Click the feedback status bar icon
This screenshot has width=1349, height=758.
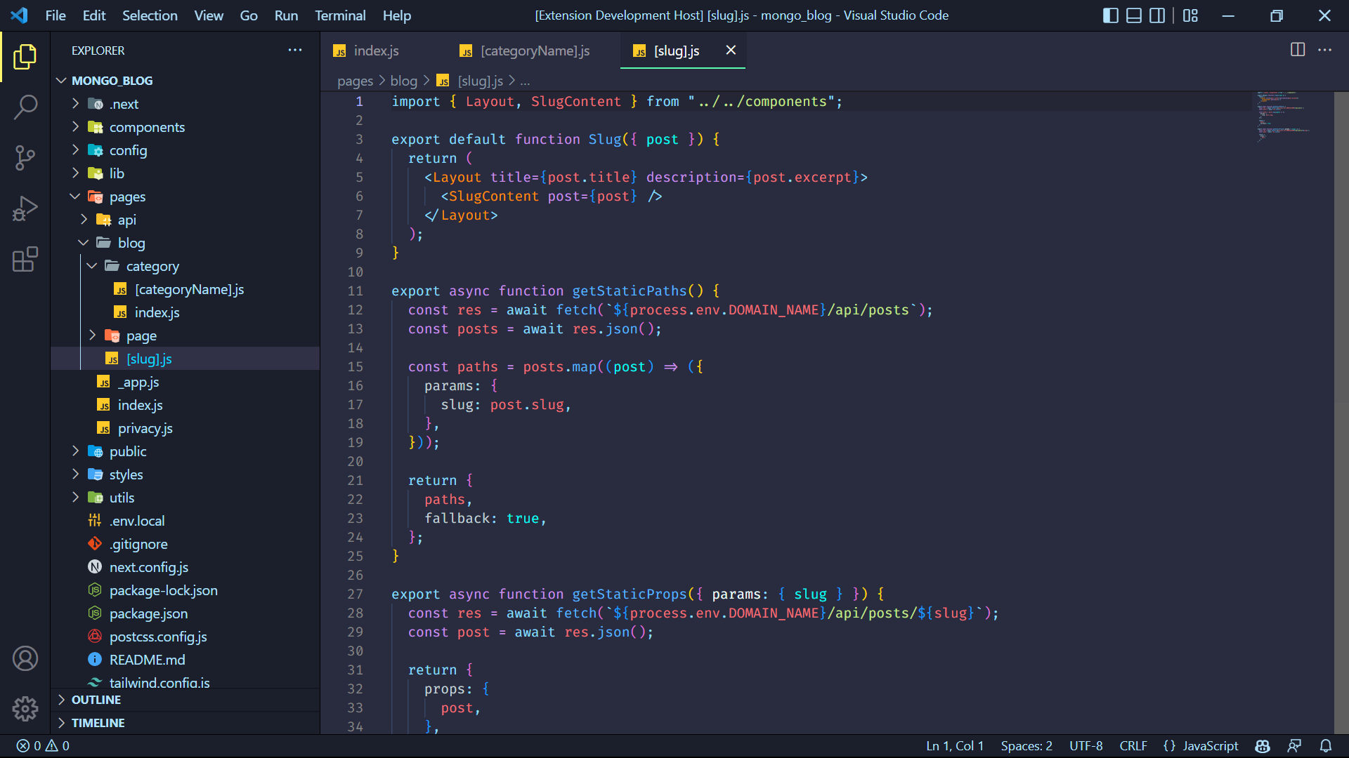(1294, 746)
